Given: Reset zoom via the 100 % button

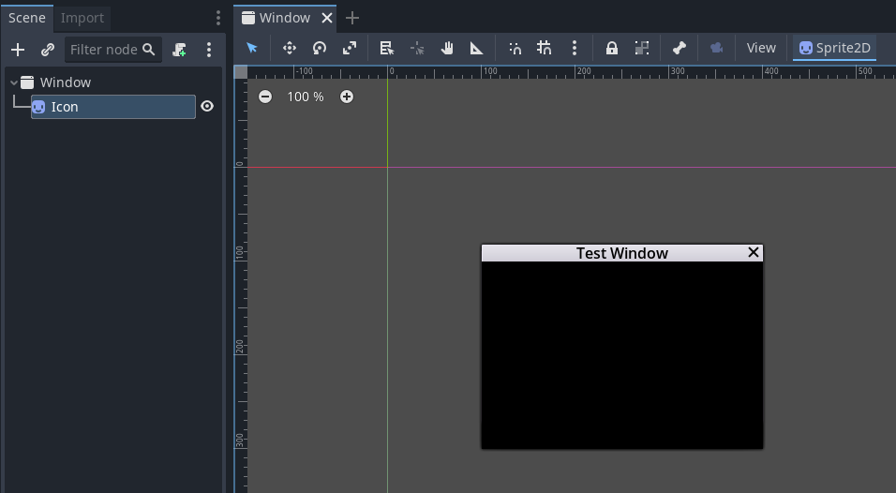Looking at the screenshot, I should pos(306,97).
